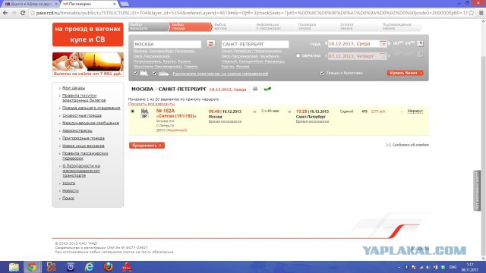Click the Показать все варианты link

pyautogui.click(x=151, y=104)
